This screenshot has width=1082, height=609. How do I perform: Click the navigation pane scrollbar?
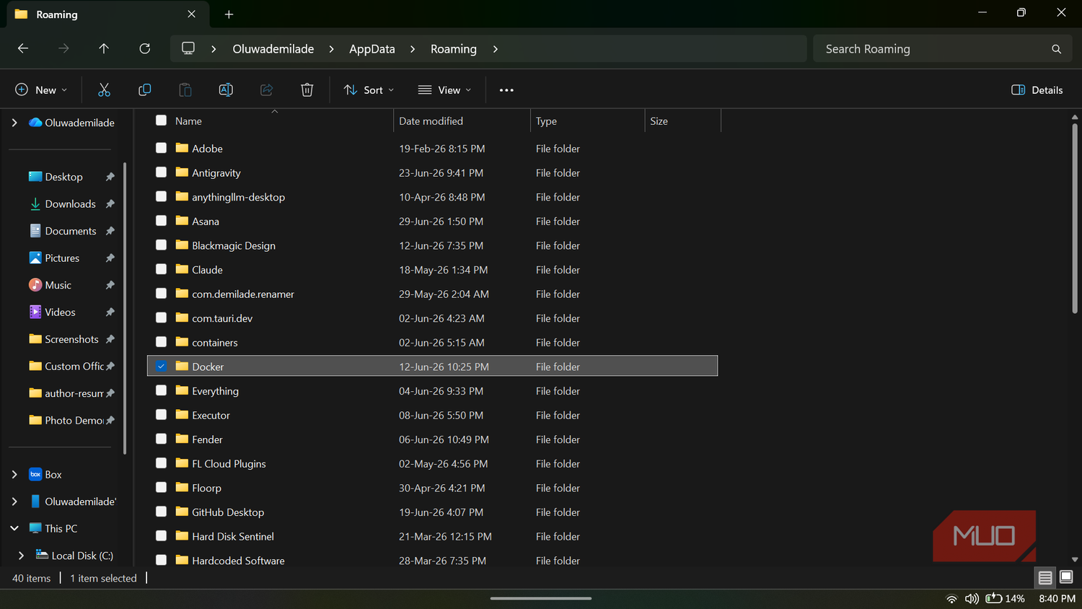(125, 308)
